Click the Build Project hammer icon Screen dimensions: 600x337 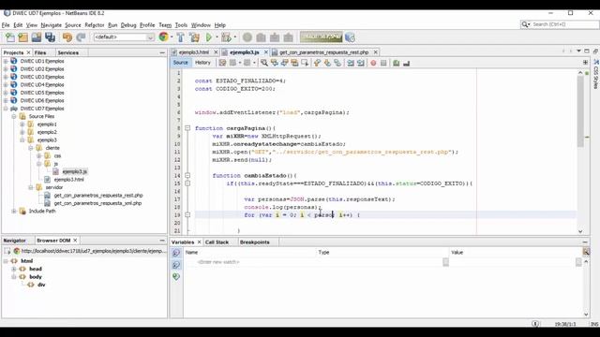[x=181, y=37]
